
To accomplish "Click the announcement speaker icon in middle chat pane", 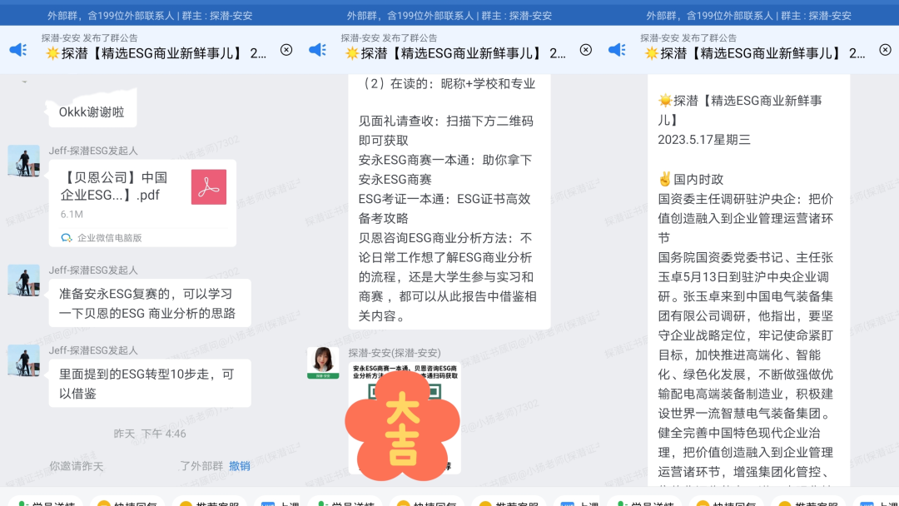I will coord(318,50).
